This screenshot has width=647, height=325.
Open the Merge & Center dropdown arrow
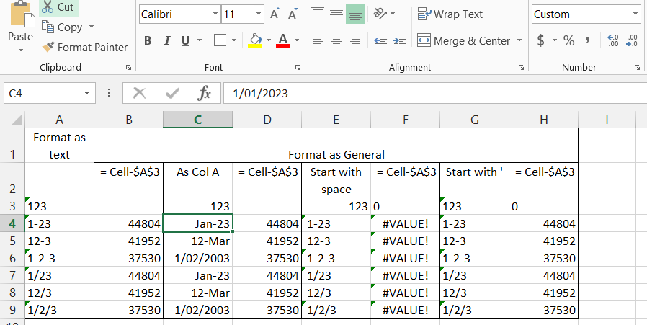[x=519, y=41]
